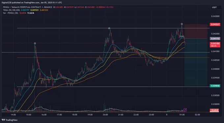Select the grey swing-high circle at the 15:25 peak
The image size is (224, 123).
tap(35, 43)
